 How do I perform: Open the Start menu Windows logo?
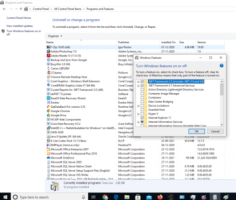tap(5, 197)
